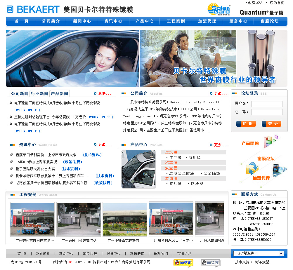The height and width of the screenshot is (270, 293).
Task: Click the 登录 login button
Action: [x=271, y=123]
